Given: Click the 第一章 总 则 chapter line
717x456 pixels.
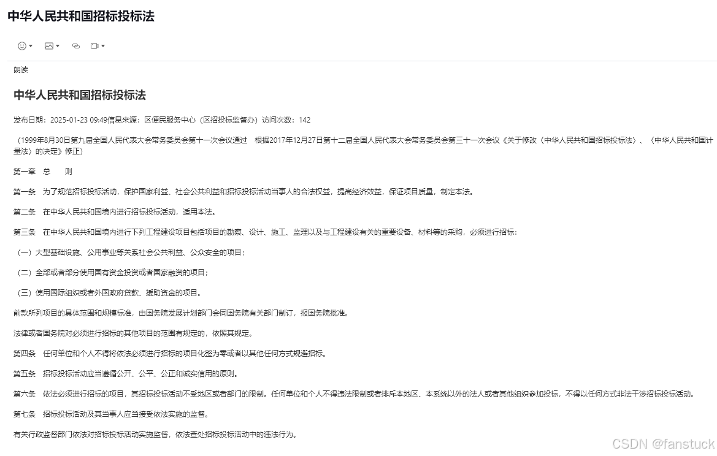Looking at the screenshot, I should click(43, 172).
